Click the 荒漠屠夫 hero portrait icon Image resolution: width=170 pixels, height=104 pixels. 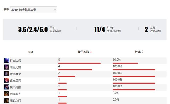[7, 94]
